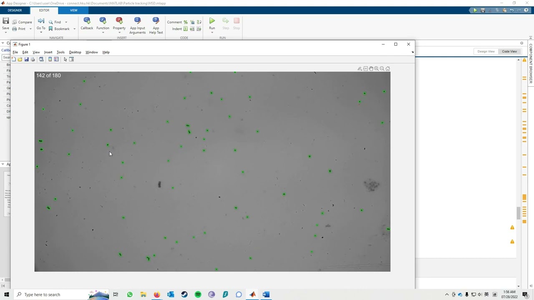Open the Save dropdown arrow
Viewport: 534px width, 300px height.
pyautogui.click(x=6, y=32)
